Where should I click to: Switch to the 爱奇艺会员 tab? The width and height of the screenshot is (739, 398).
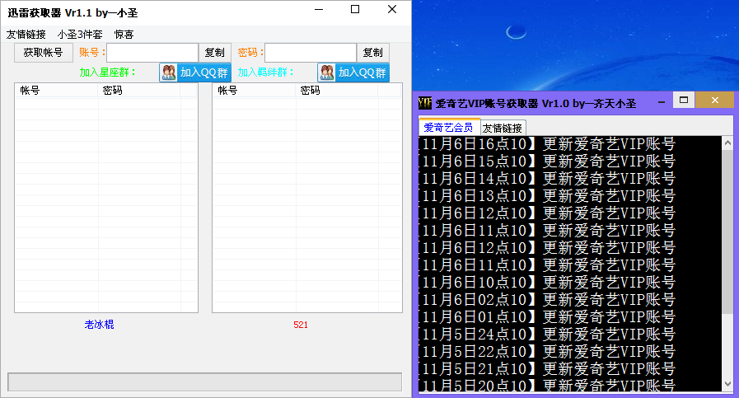pos(449,128)
